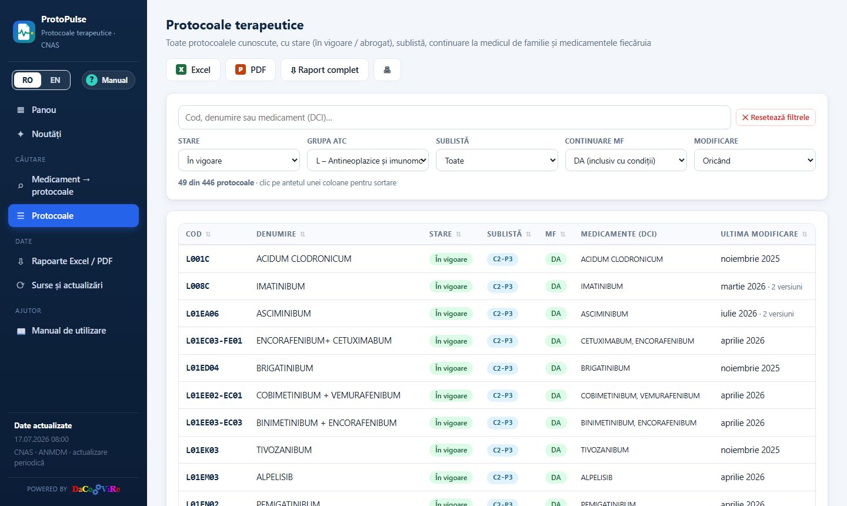Open the MODIFICARE dropdown
Viewport: 847px width, 506px height.
[x=755, y=160]
